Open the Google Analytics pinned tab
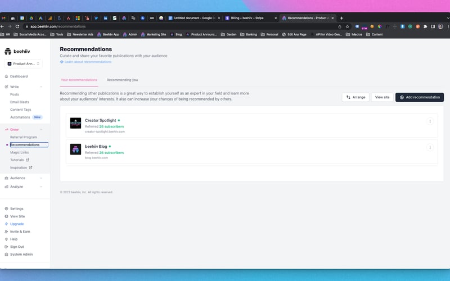The image size is (450, 281). coord(50,18)
